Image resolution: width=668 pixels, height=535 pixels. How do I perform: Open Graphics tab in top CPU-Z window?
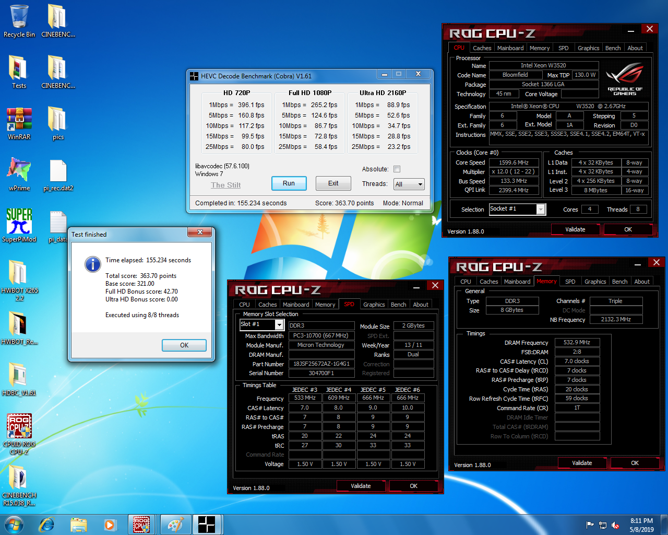(x=588, y=48)
